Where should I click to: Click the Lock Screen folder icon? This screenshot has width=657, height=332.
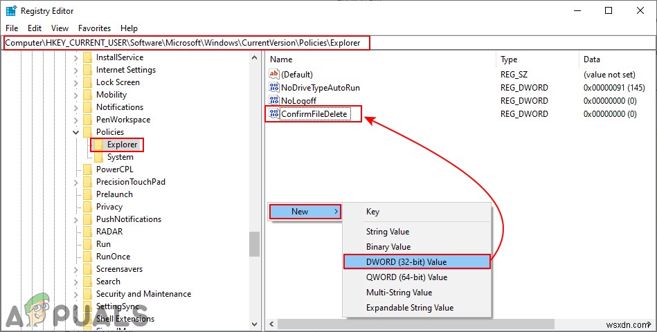point(87,82)
